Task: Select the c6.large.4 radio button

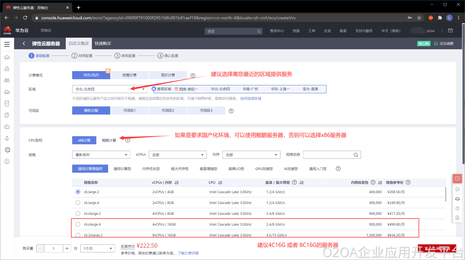Action: [x=78, y=203]
